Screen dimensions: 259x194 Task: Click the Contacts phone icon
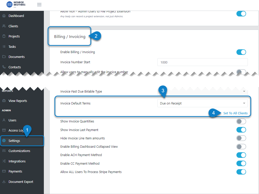click(4, 67)
